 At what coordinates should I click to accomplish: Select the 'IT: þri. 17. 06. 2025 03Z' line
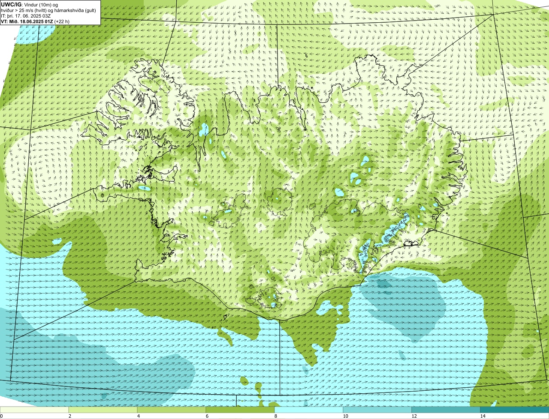click(x=27, y=16)
